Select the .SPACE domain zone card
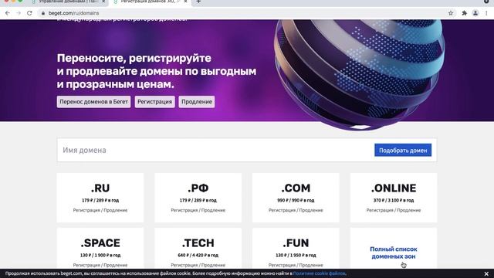Screen dimensions: 494x278 point(100,249)
